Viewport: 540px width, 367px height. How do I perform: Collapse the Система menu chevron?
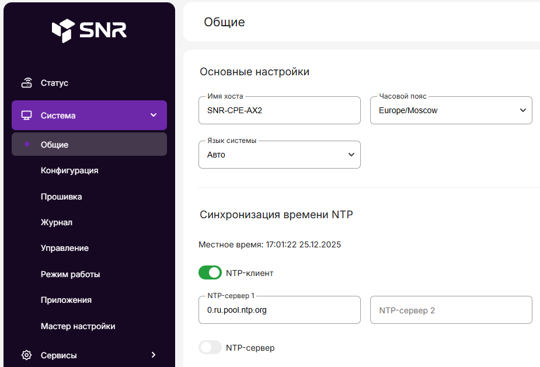154,116
